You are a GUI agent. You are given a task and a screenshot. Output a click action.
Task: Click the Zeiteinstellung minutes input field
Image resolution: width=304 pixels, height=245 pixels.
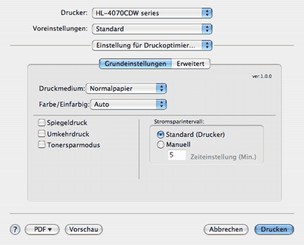[x=177, y=155]
